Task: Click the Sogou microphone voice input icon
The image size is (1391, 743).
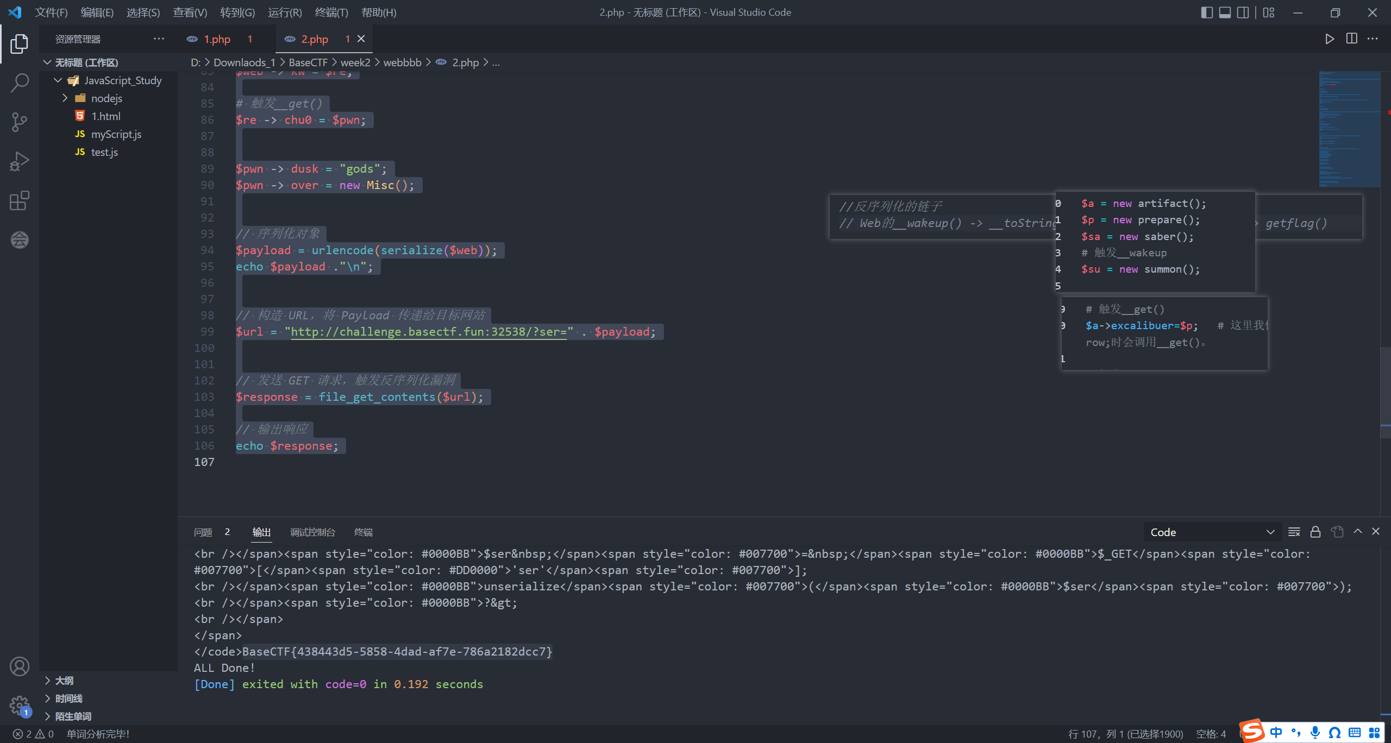Action: (1315, 732)
